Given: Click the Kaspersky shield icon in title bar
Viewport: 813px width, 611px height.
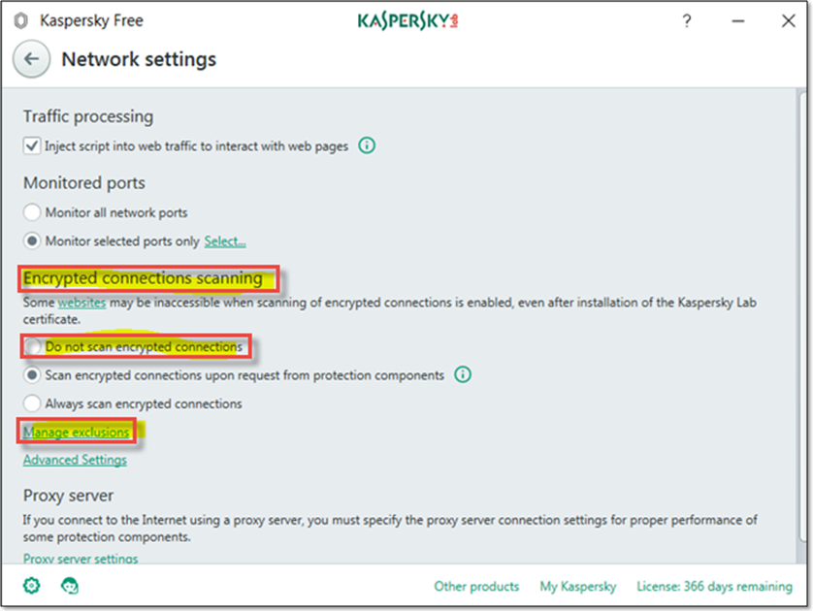Looking at the screenshot, I should [20, 20].
